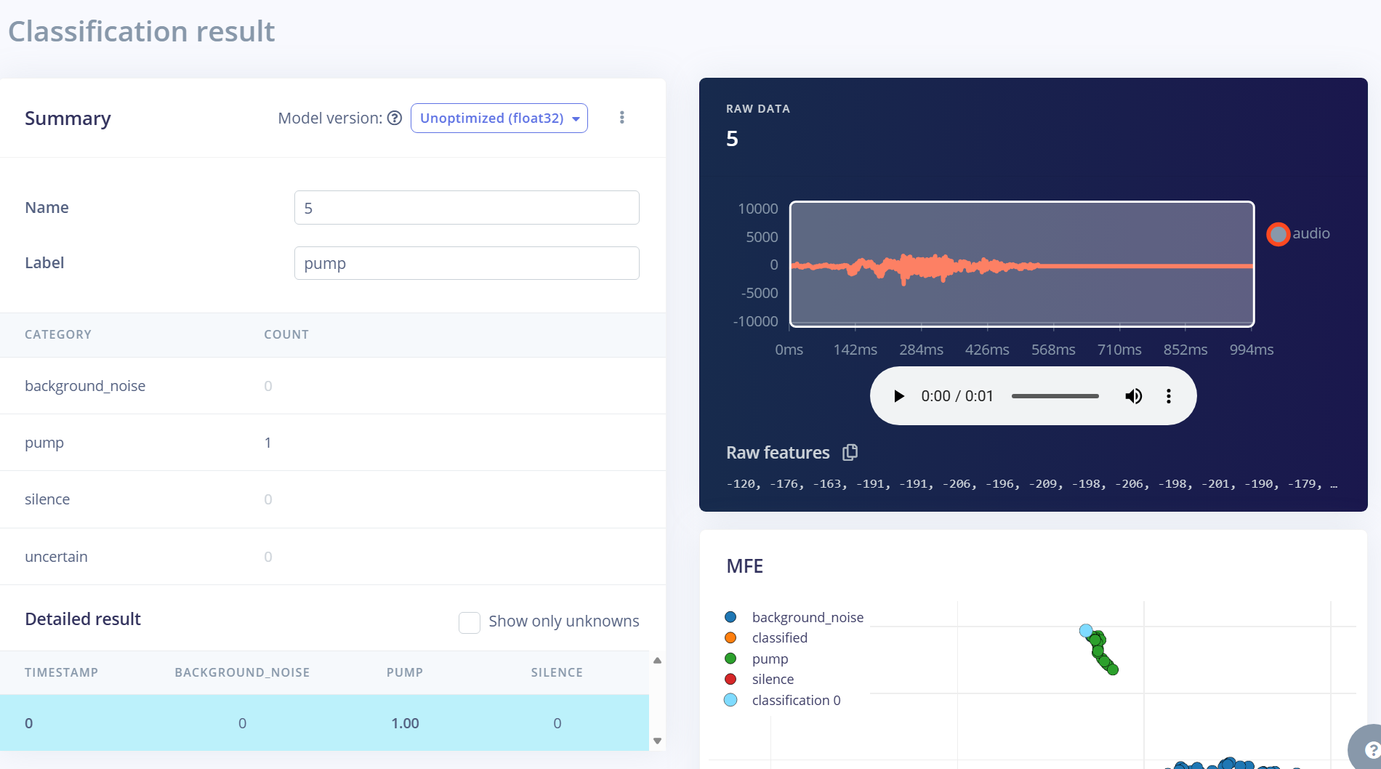Toggle classification 0 legend entry
Viewport: 1381px width, 769px height.
(730, 700)
